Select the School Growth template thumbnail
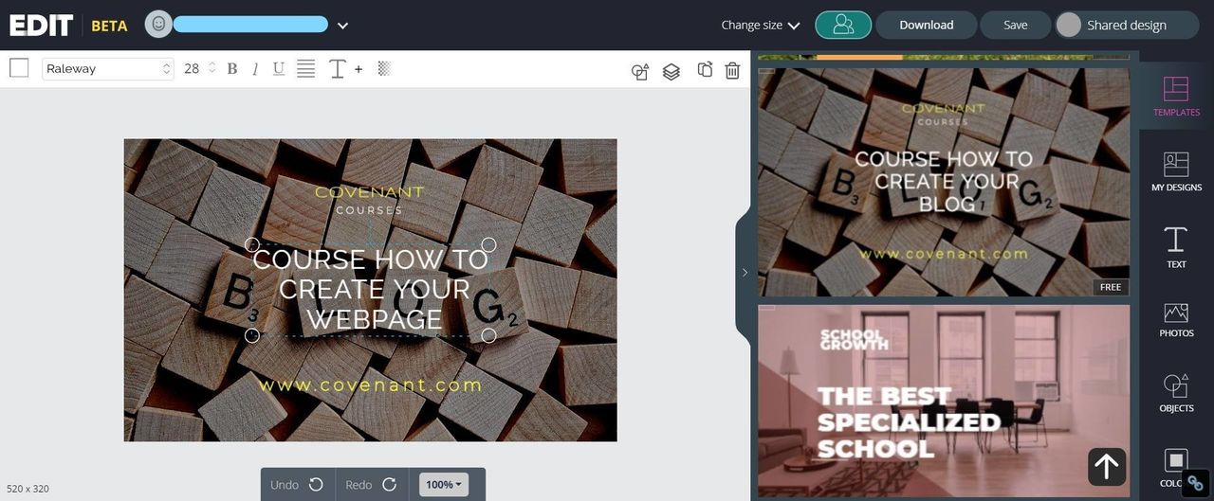This screenshot has height=501, width=1214. pyautogui.click(x=944, y=400)
